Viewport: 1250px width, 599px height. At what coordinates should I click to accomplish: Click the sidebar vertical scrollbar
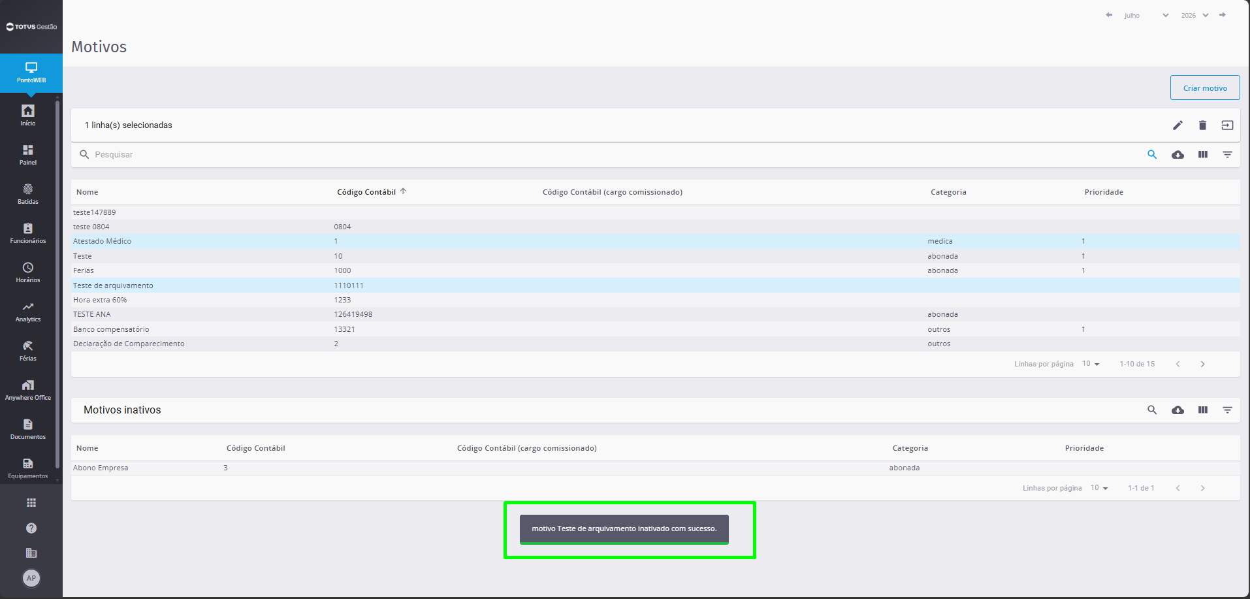[x=57, y=284]
